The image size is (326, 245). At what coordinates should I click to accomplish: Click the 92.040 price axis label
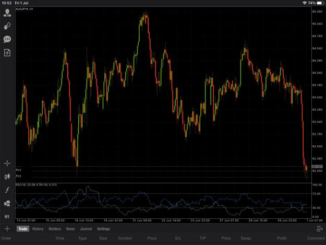[x=317, y=171]
